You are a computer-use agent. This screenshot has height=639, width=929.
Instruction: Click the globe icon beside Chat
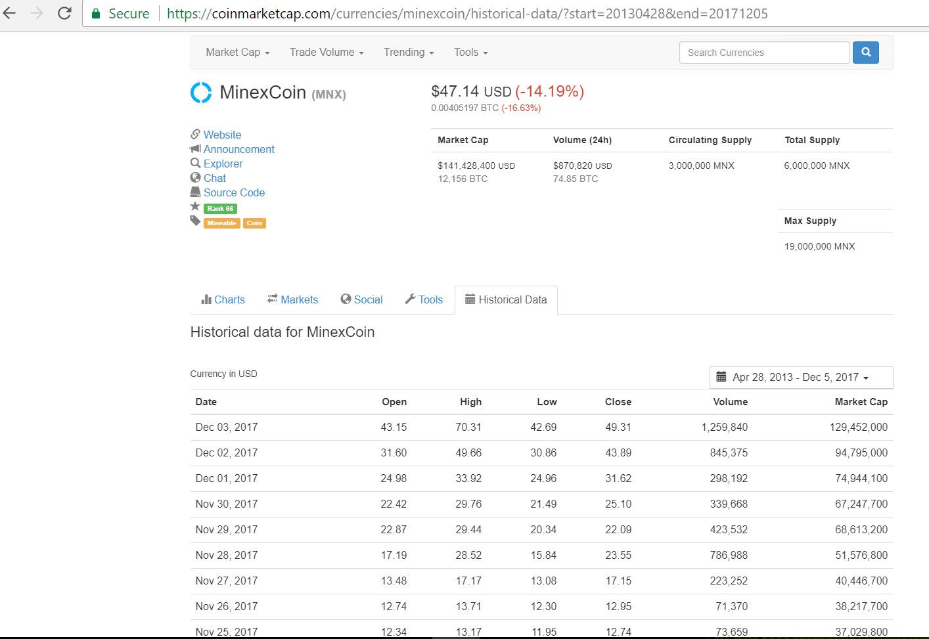pyautogui.click(x=195, y=177)
